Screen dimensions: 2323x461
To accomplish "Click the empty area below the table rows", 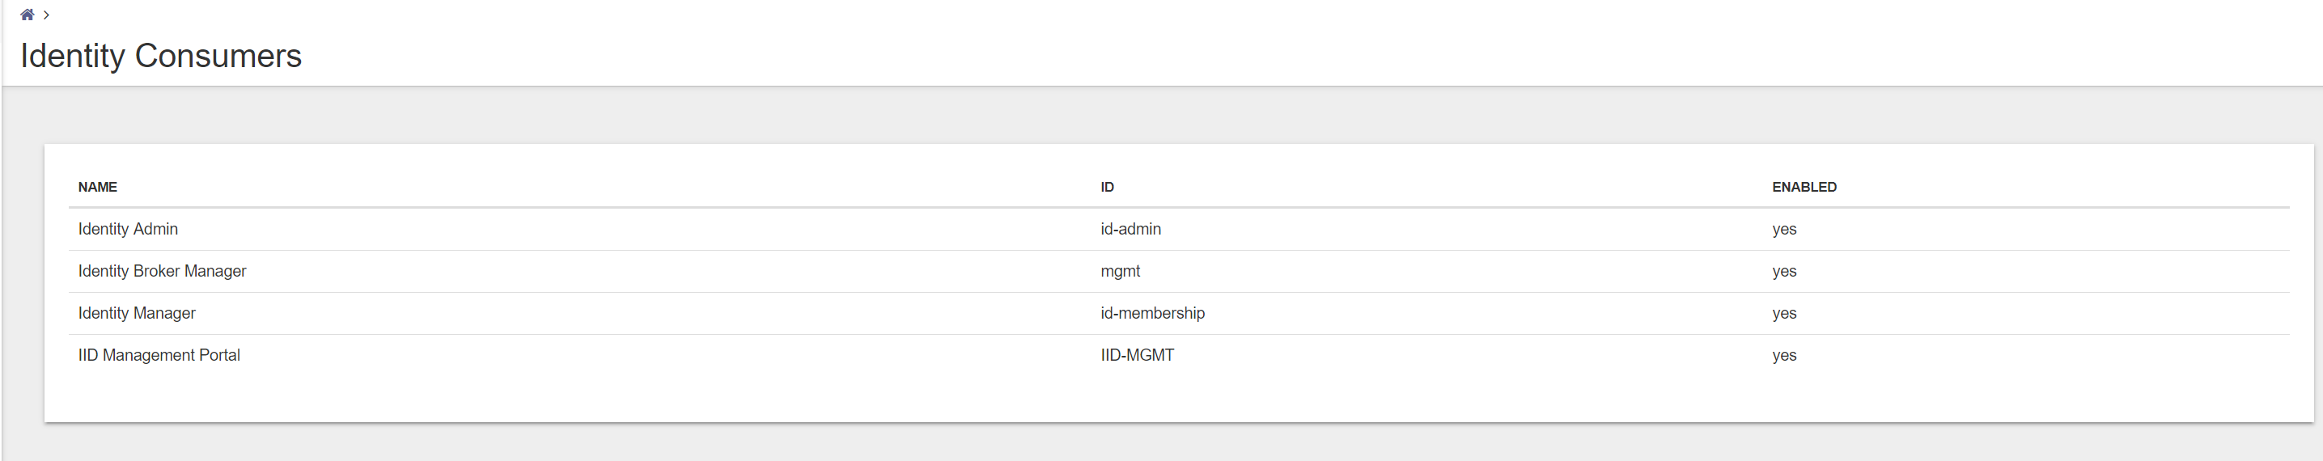I will 1179,398.
